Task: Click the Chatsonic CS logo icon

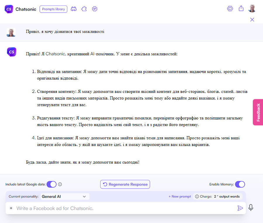Action: [x=9, y=9]
